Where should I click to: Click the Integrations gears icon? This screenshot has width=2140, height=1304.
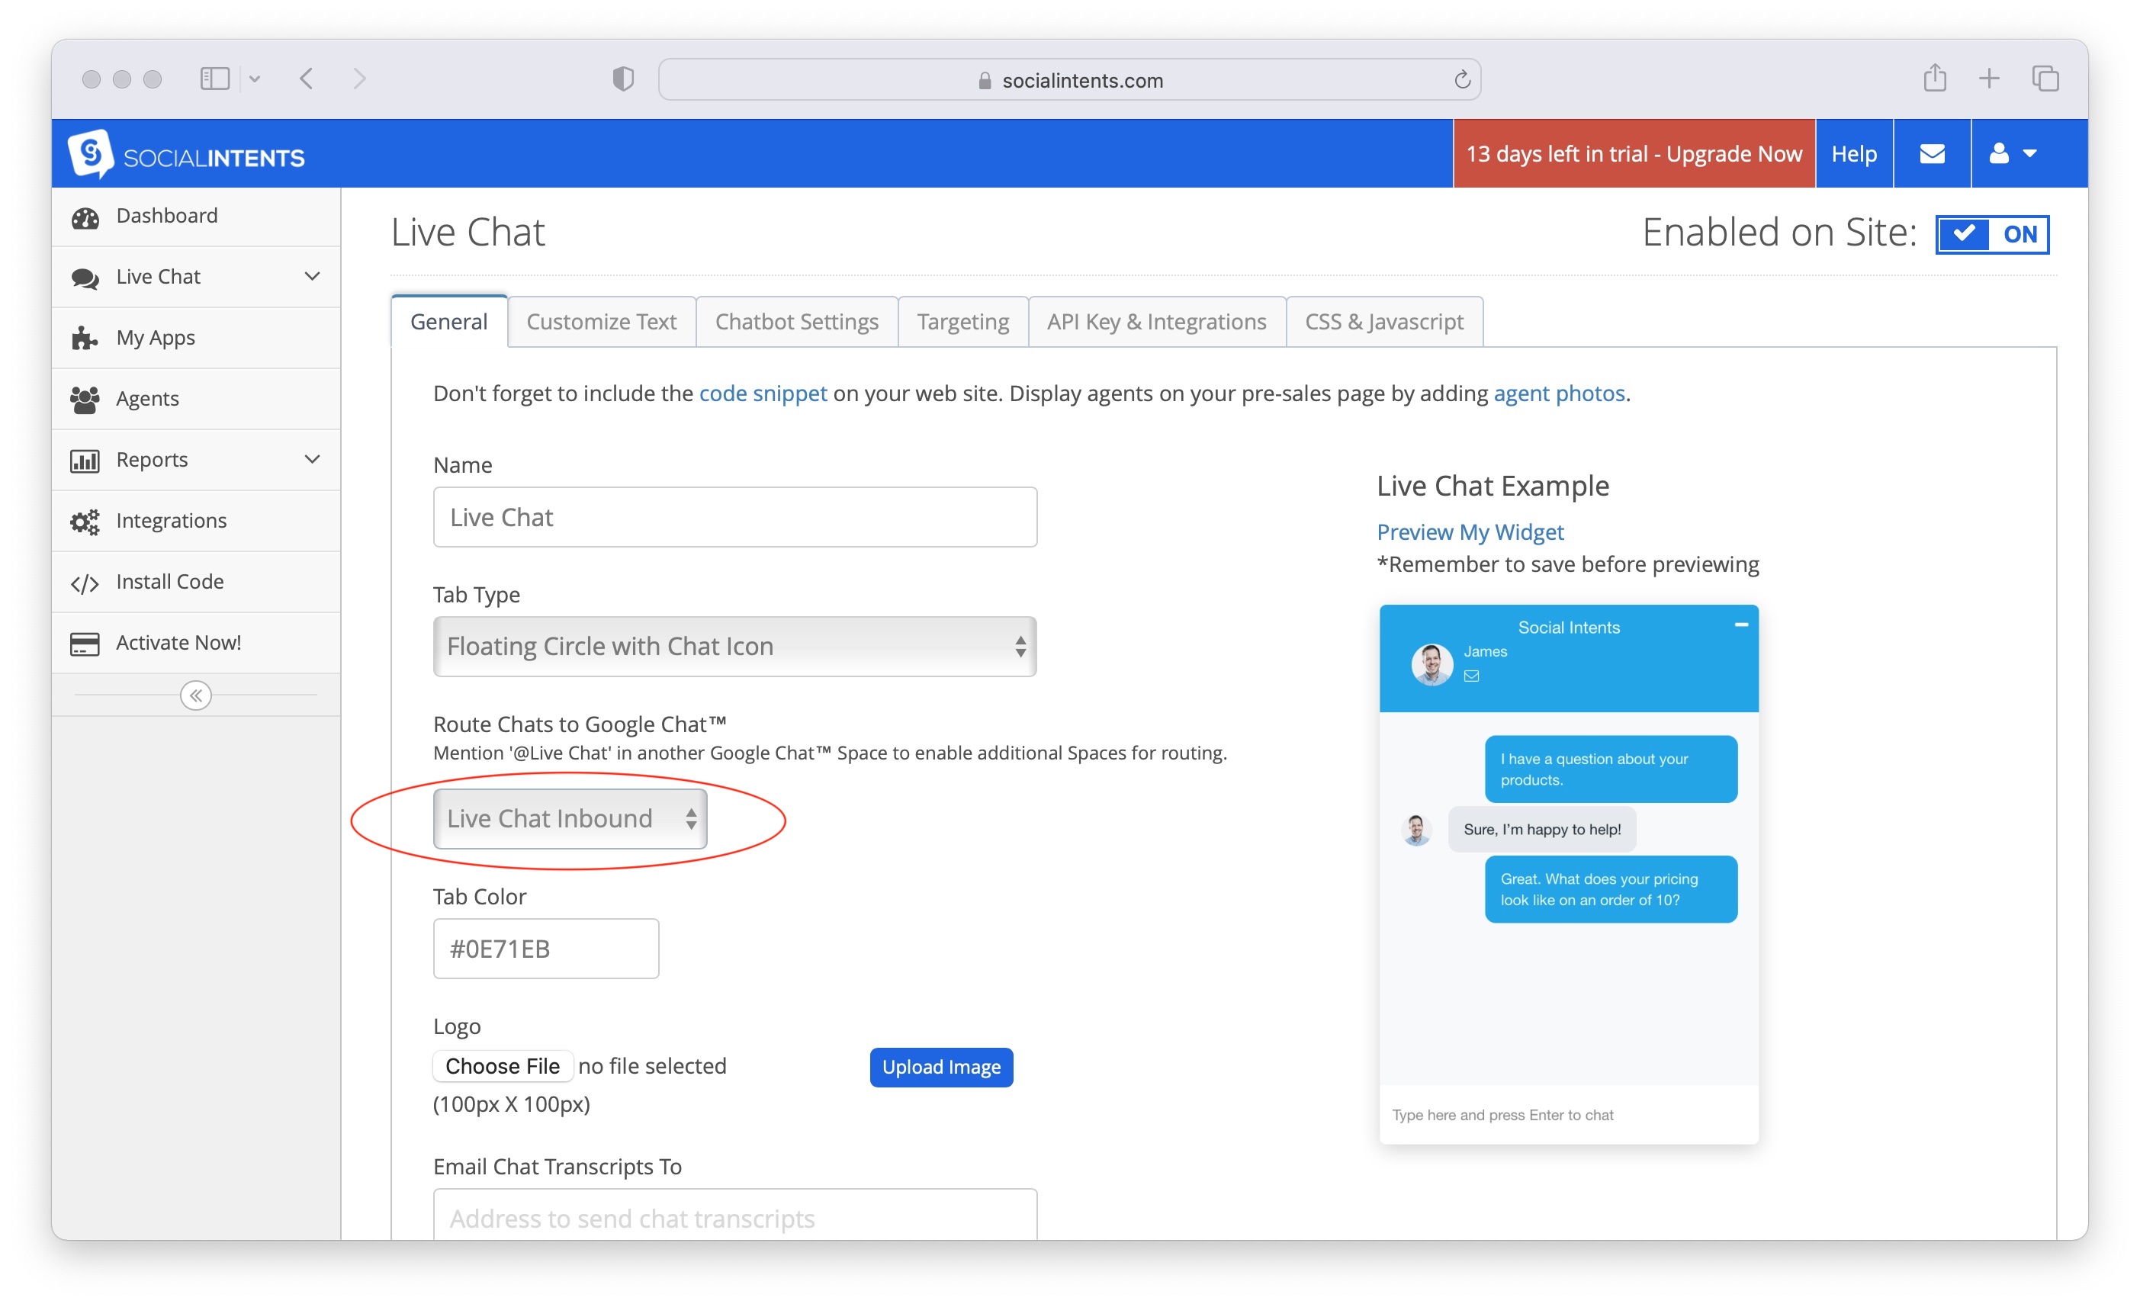point(84,521)
